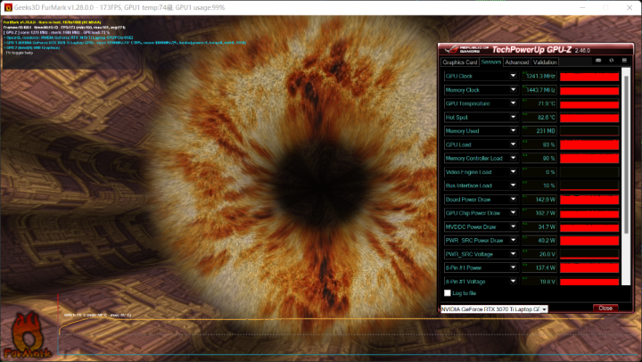The height and width of the screenshot is (362, 642).
Task: Open the 8-Pin #1 Power dropdown
Action: click(513, 267)
